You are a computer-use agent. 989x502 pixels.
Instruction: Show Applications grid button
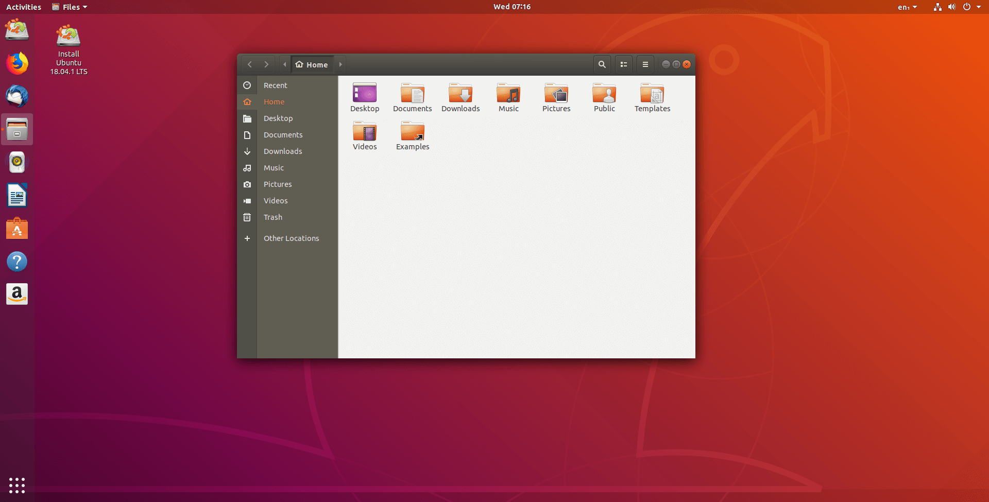[x=17, y=485]
